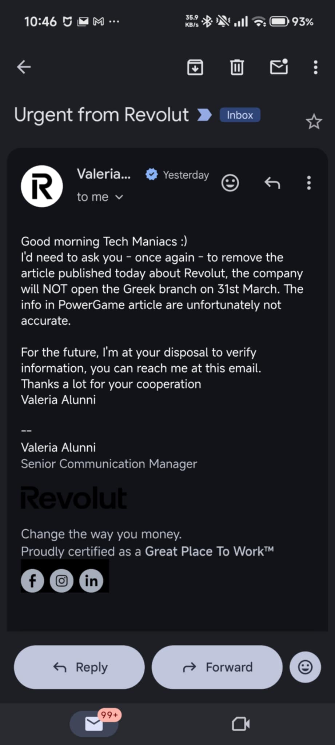The height and width of the screenshot is (745, 335).
Task: Open Revolut's Facebook page icon
Action: pos(33,581)
